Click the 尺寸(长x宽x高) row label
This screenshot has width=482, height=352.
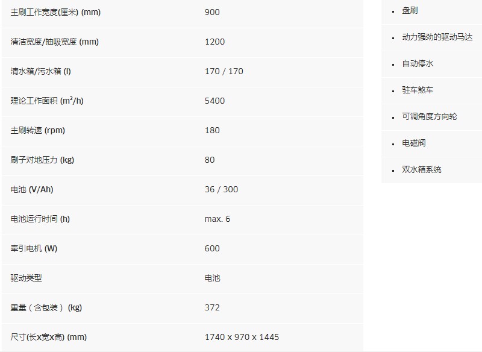(49, 337)
